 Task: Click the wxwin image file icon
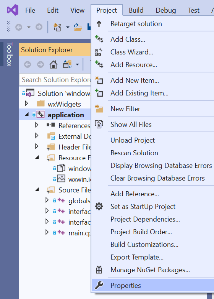[61, 179]
